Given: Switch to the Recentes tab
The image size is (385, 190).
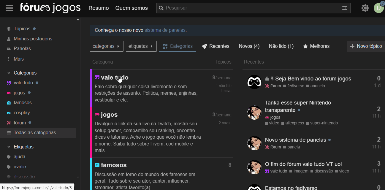Looking at the screenshot, I should pos(216,46).
